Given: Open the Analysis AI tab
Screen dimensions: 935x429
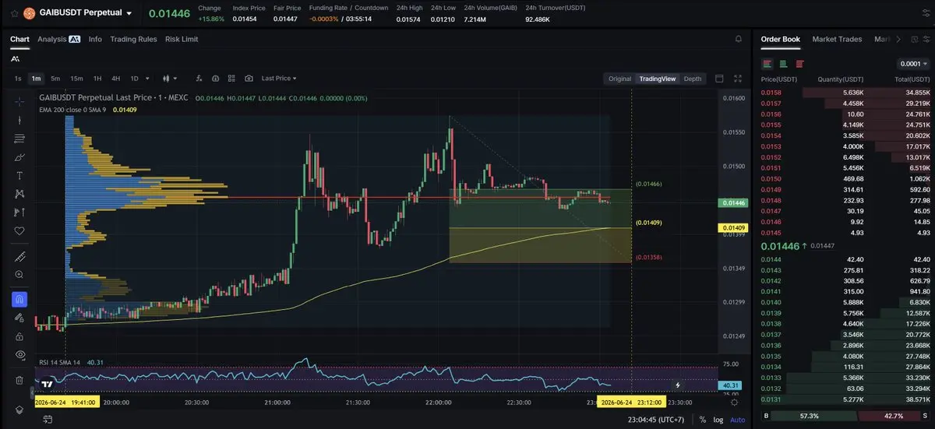Looking at the screenshot, I should [x=58, y=39].
